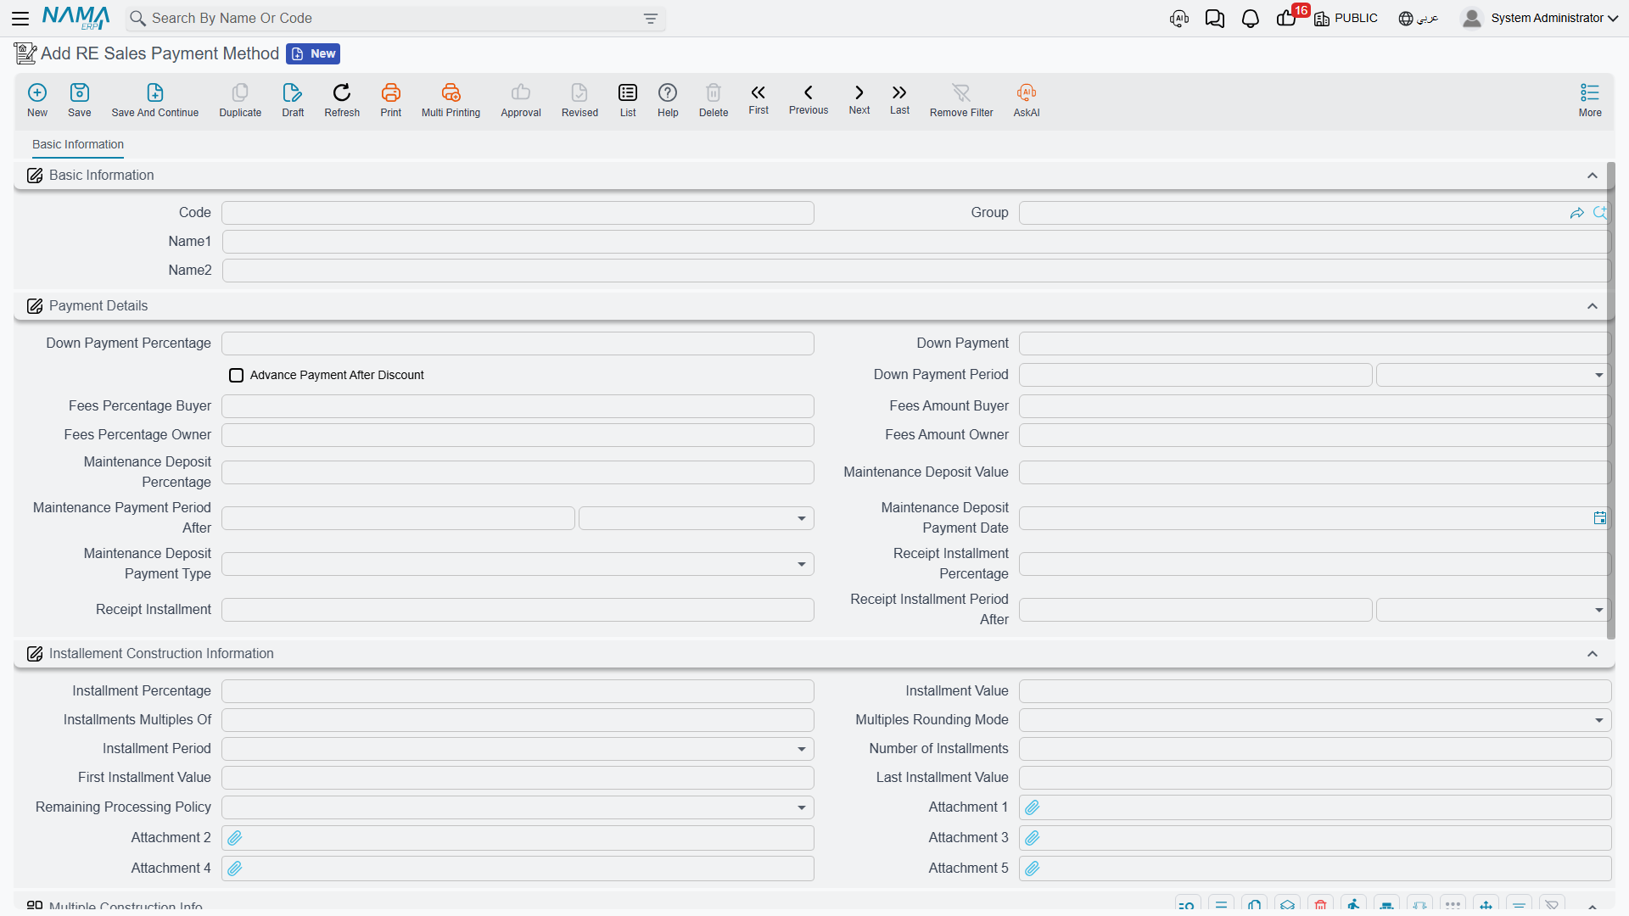This screenshot has height=916, width=1629.
Task: Go to First record
Action: tap(759, 99)
